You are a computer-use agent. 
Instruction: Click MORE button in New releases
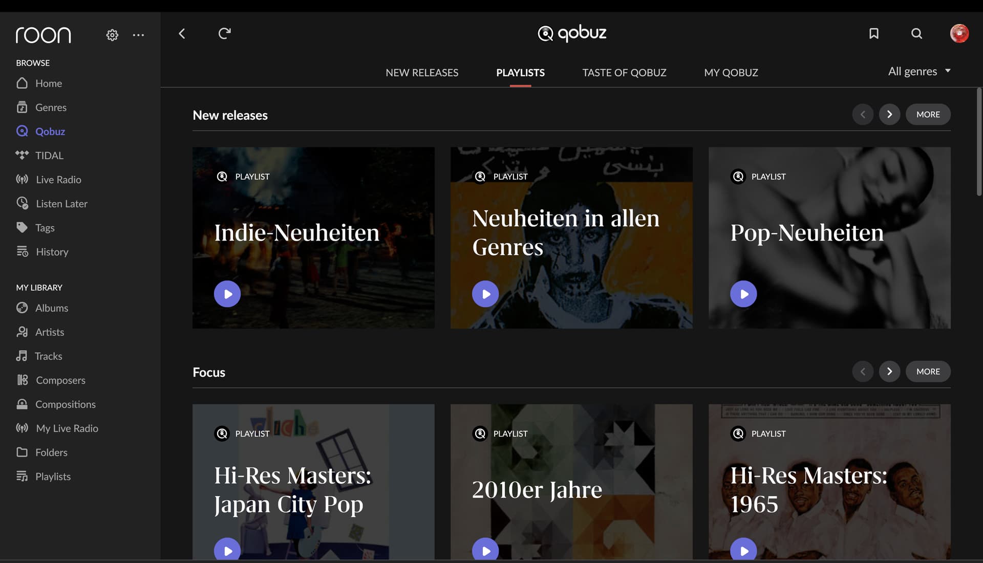pyautogui.click(x=928, y=115)
